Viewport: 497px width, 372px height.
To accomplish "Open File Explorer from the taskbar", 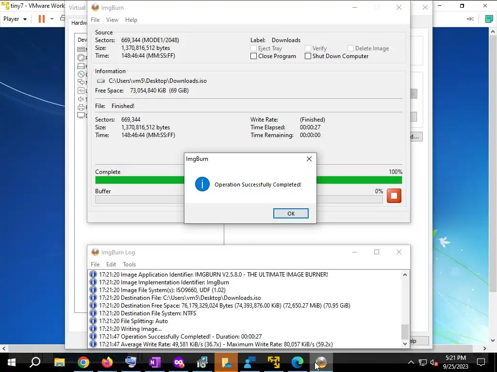I will (59, 362).
